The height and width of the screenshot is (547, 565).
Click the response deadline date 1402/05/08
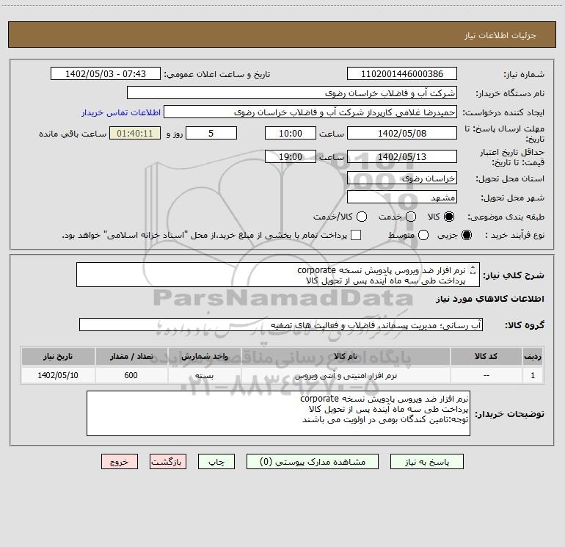coord(402,133)
